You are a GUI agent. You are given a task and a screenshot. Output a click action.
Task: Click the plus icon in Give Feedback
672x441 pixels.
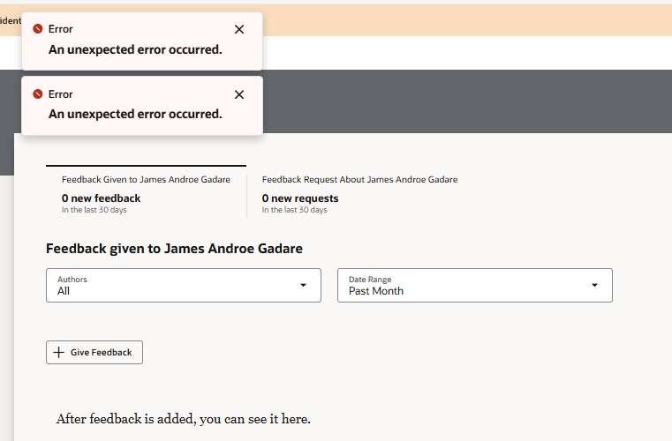(58, 353)
